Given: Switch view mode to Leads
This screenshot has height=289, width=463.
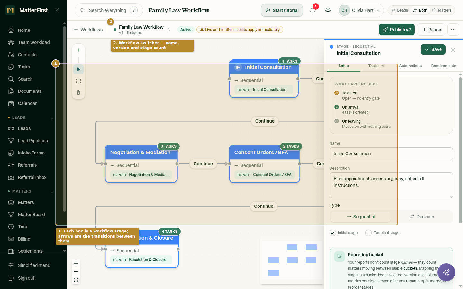Looking at the screenshot, I should point(400,10).
